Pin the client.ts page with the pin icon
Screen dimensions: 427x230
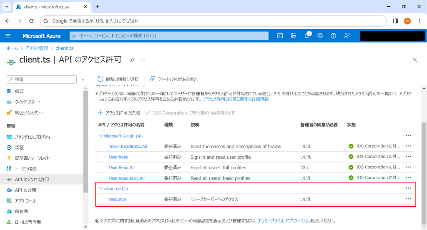click(132, 60)
